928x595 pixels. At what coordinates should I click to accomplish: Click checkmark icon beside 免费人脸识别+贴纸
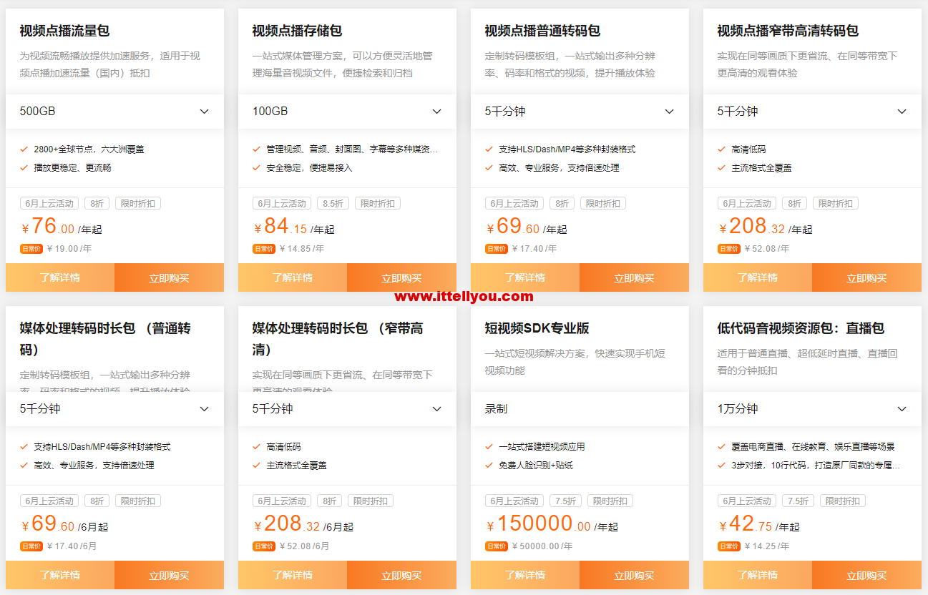[x=489, y=466]
